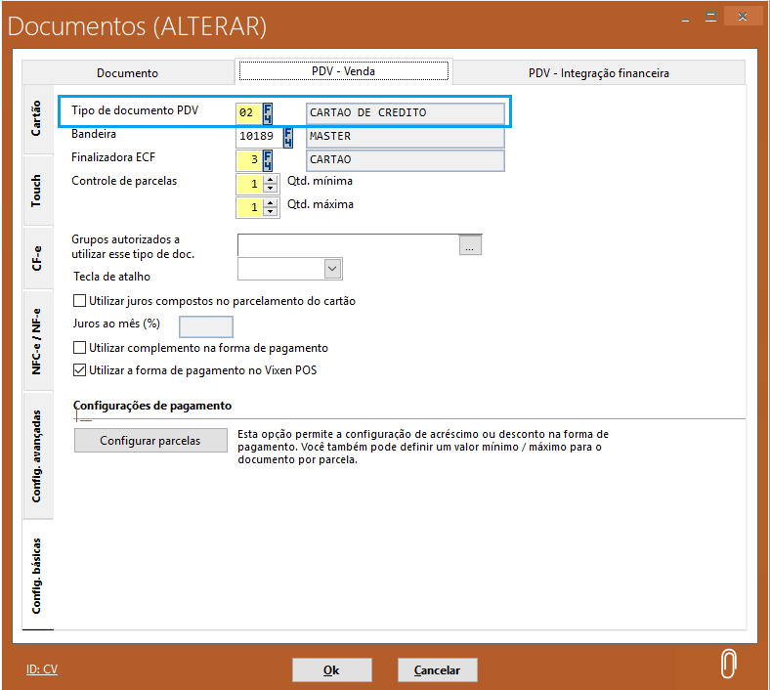The width and height of the screenshot is (770, 690).
Task: Click the ID: CV link
Action: (42, 668)
